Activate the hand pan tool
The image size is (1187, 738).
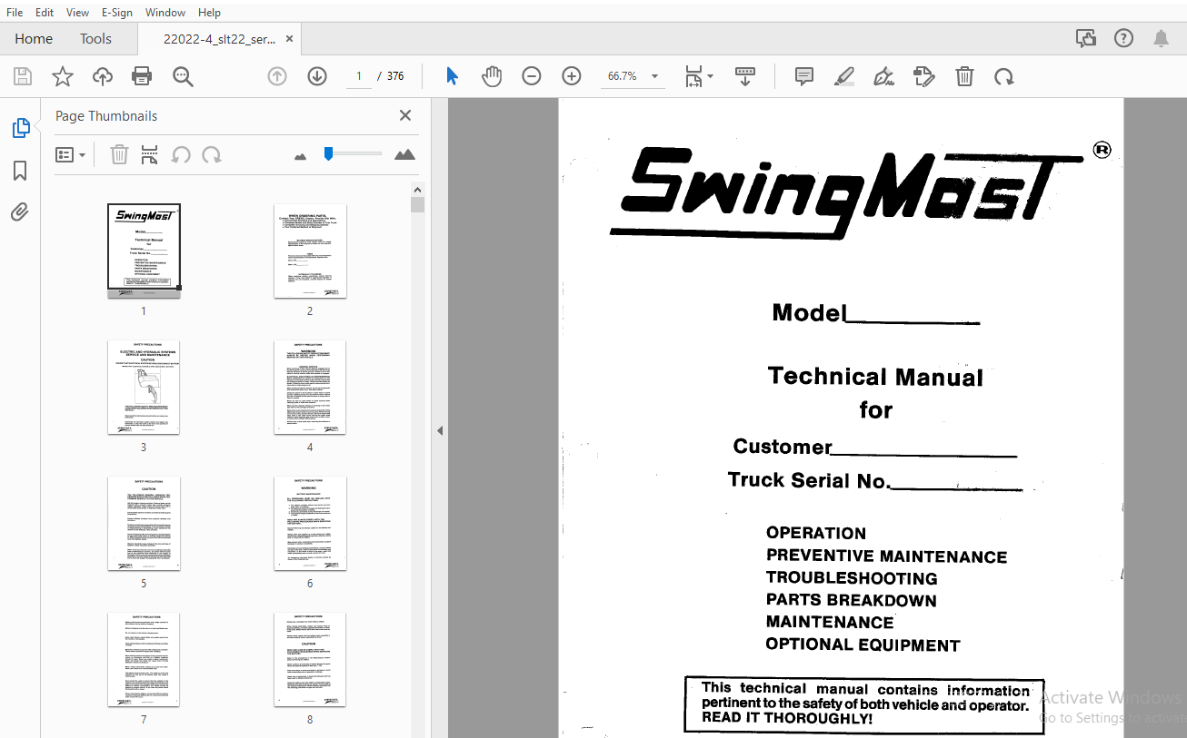(492, 76)
